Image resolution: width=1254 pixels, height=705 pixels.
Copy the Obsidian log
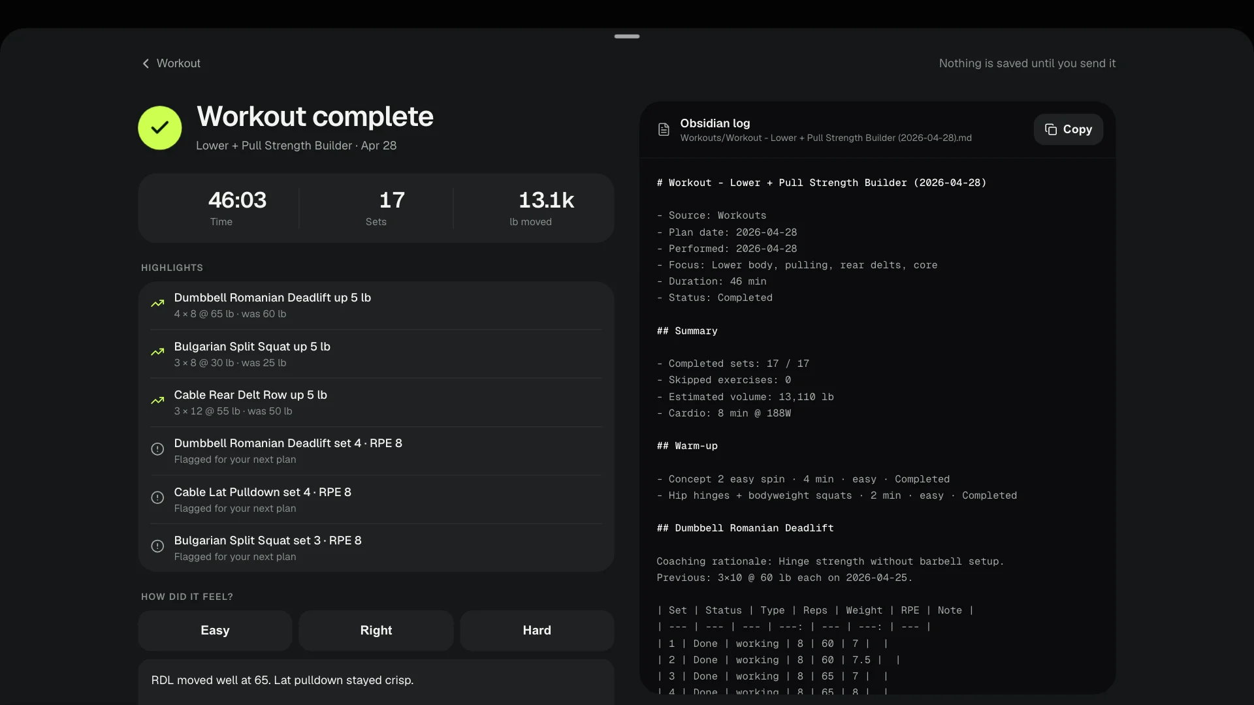point(1069,129)
